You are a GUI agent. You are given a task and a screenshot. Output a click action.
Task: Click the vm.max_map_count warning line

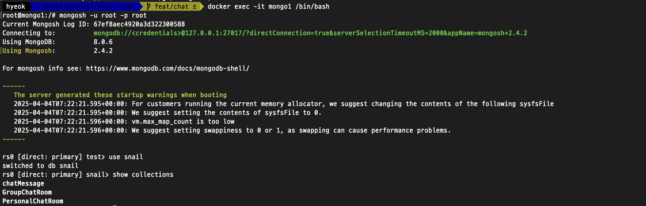tap(124, 122)
